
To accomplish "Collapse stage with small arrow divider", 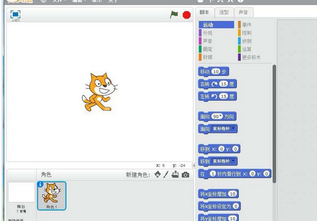I will (194, 166).
